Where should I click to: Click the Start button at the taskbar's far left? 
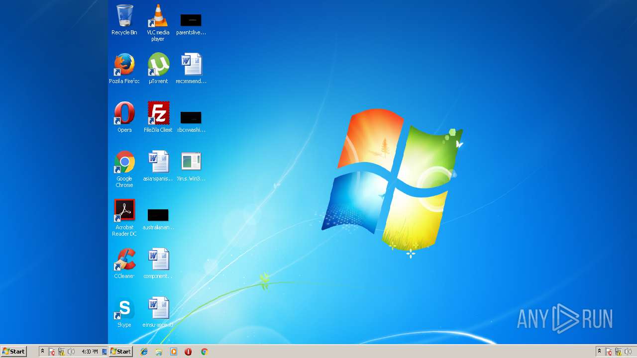[14, 351]
